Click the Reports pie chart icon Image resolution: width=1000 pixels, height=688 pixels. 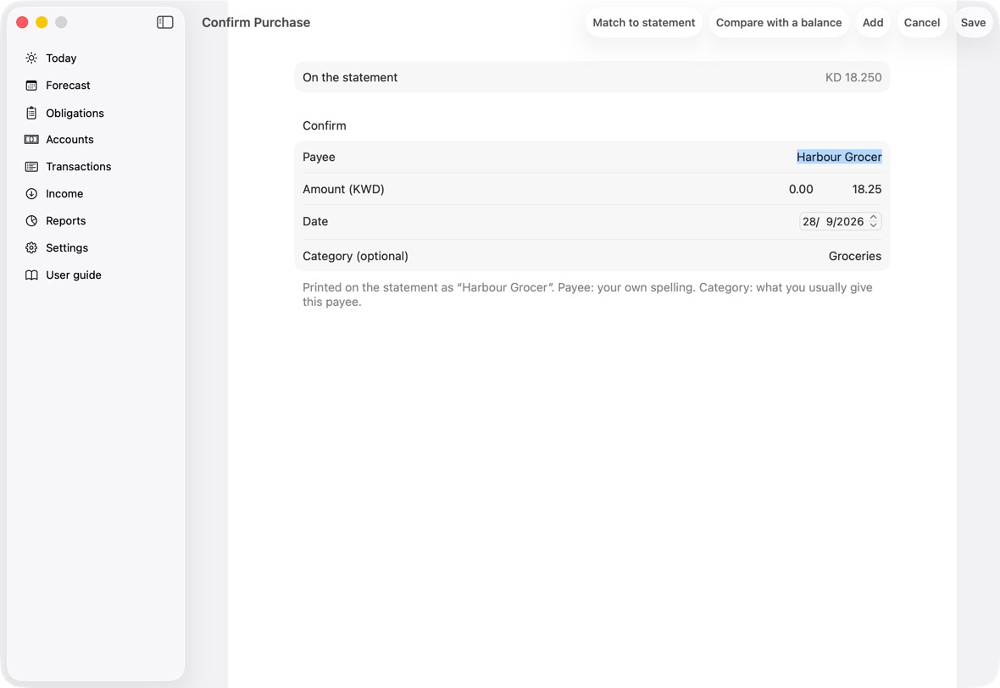coord(31,220)
